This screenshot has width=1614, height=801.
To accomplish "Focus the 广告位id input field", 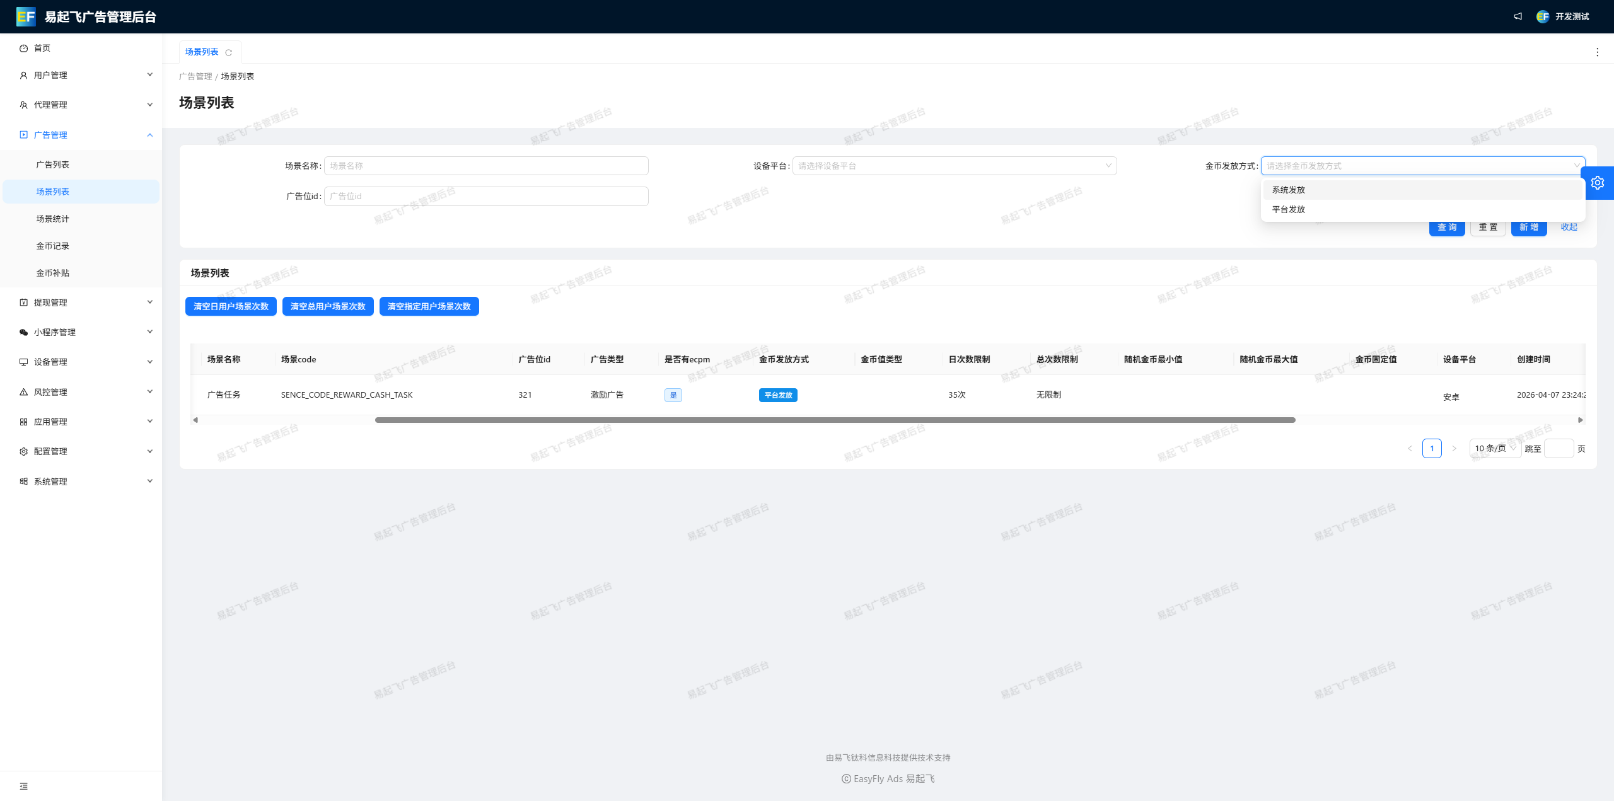I will click(486, 196).
